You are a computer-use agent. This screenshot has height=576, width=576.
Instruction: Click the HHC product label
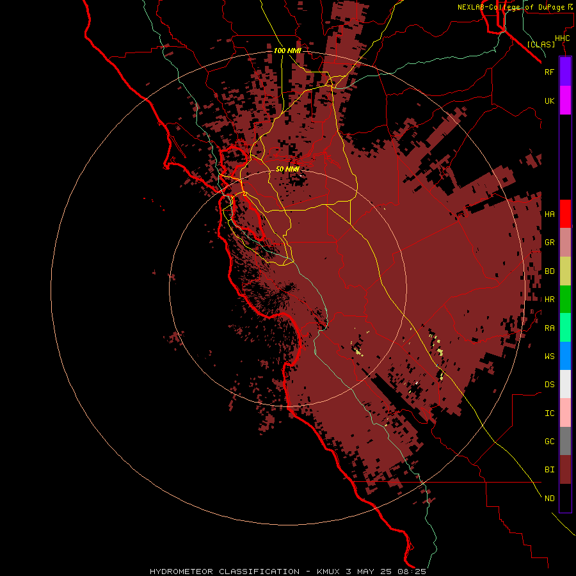[562, 38]
